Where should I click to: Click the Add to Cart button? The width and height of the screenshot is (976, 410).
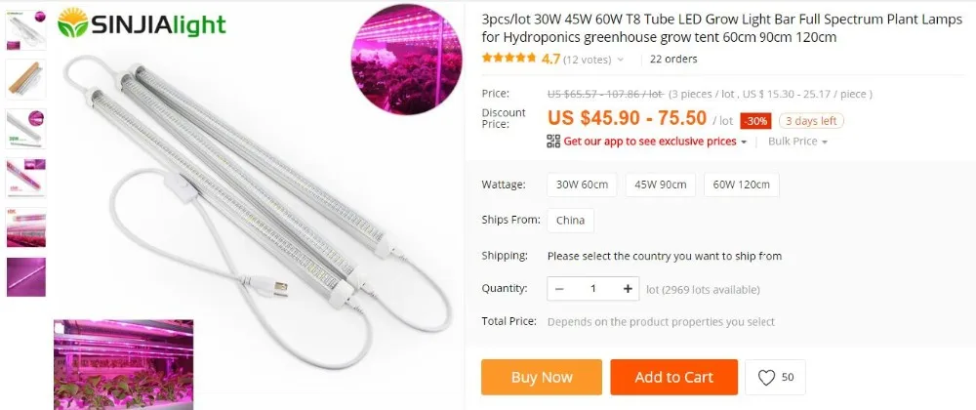click(x=674, y=377)
